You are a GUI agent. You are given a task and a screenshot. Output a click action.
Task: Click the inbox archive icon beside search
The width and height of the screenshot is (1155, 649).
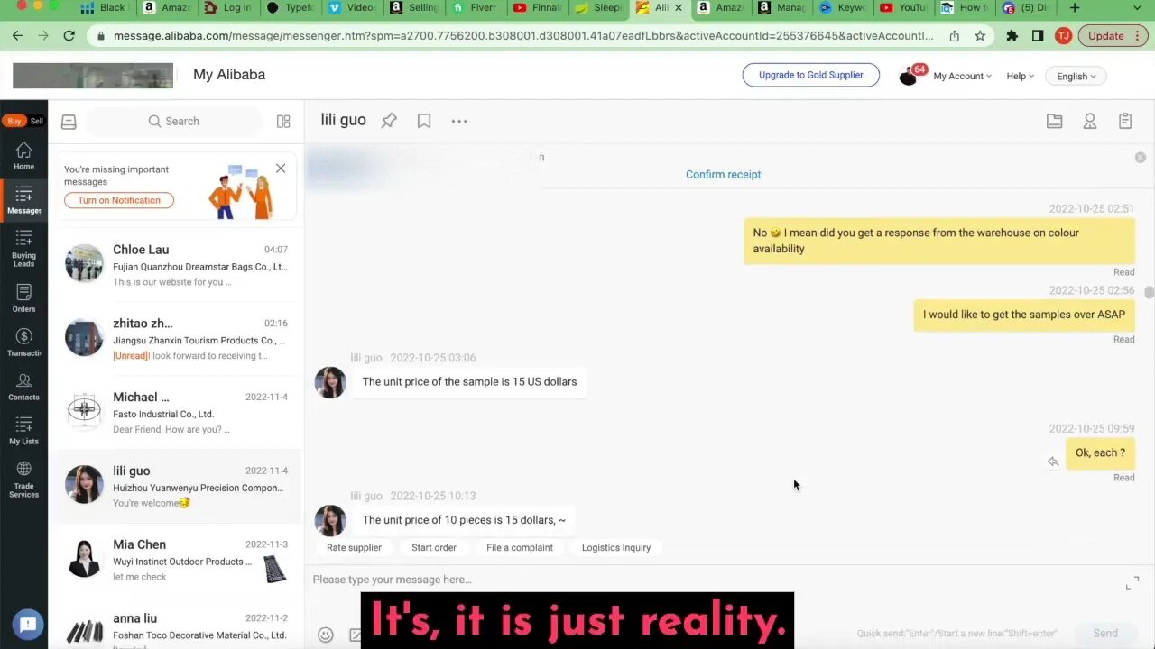point(69,122)
